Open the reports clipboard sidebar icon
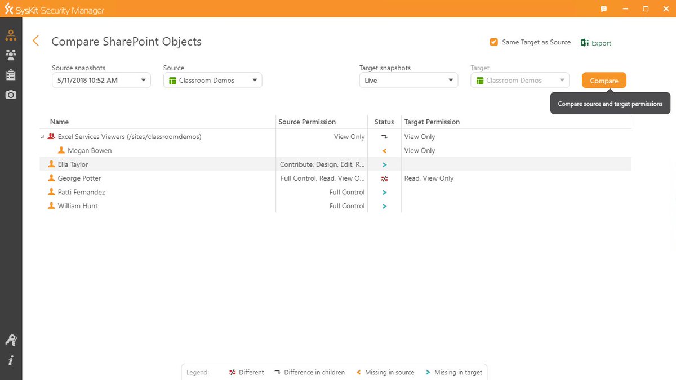This screenshot has width=676, height=380. (11, 75)
